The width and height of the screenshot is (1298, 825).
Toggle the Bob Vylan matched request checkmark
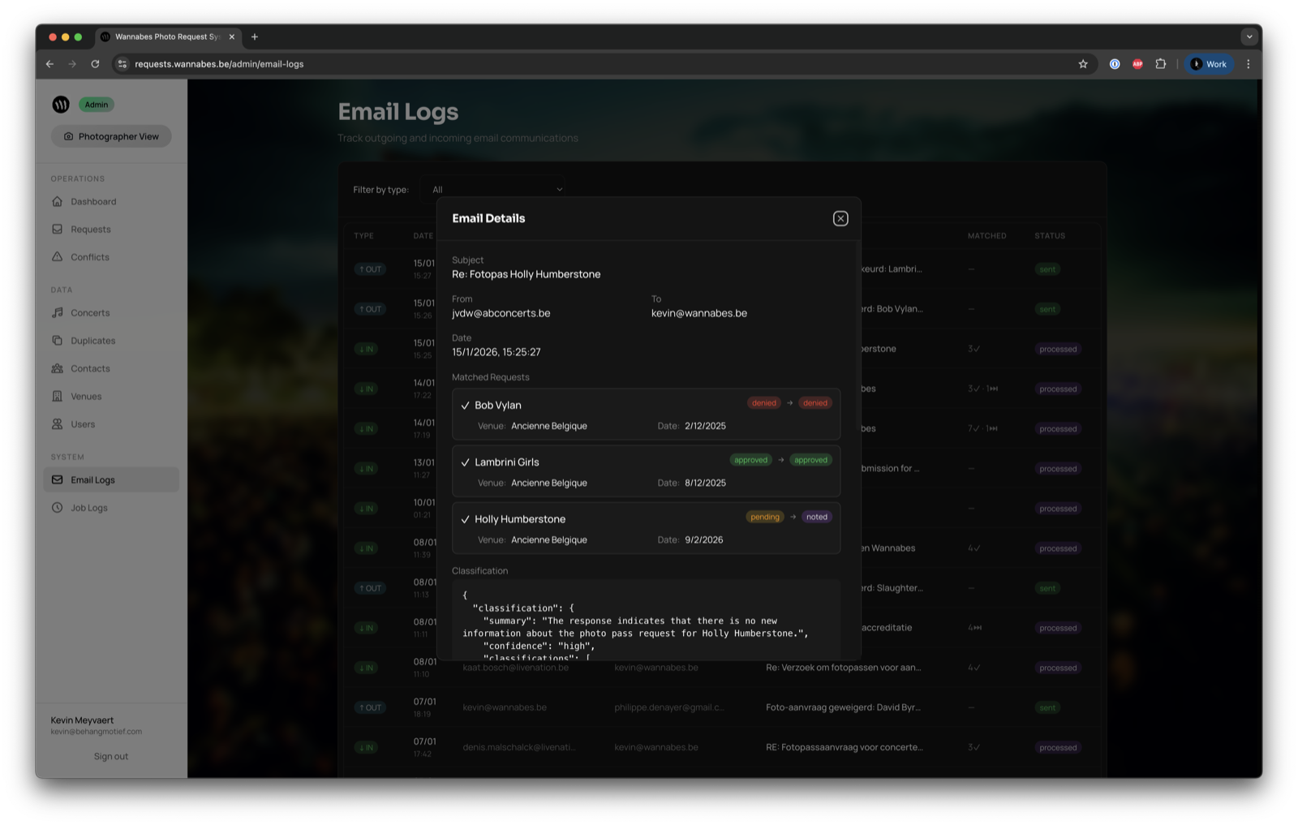pyautogui.click(x=464, y=404)
